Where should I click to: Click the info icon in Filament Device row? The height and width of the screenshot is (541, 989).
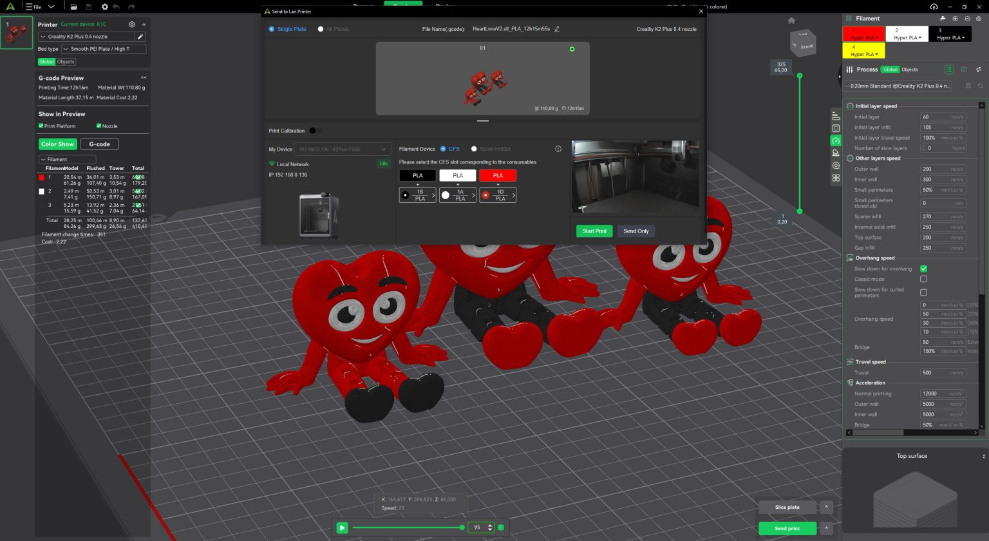point(558,149)
